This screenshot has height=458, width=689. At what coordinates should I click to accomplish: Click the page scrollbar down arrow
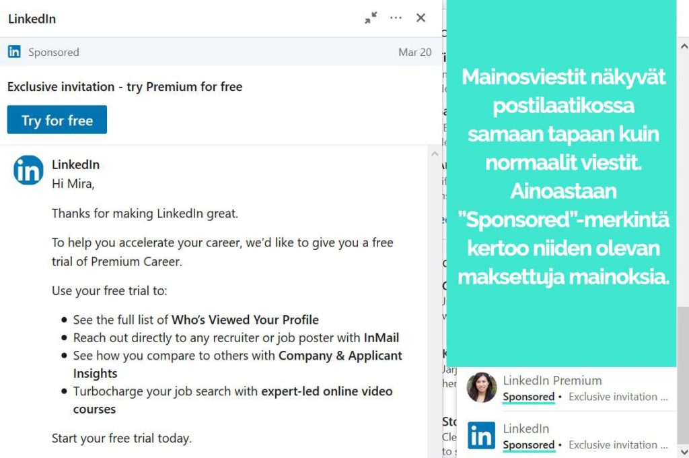tap(684, 451)
